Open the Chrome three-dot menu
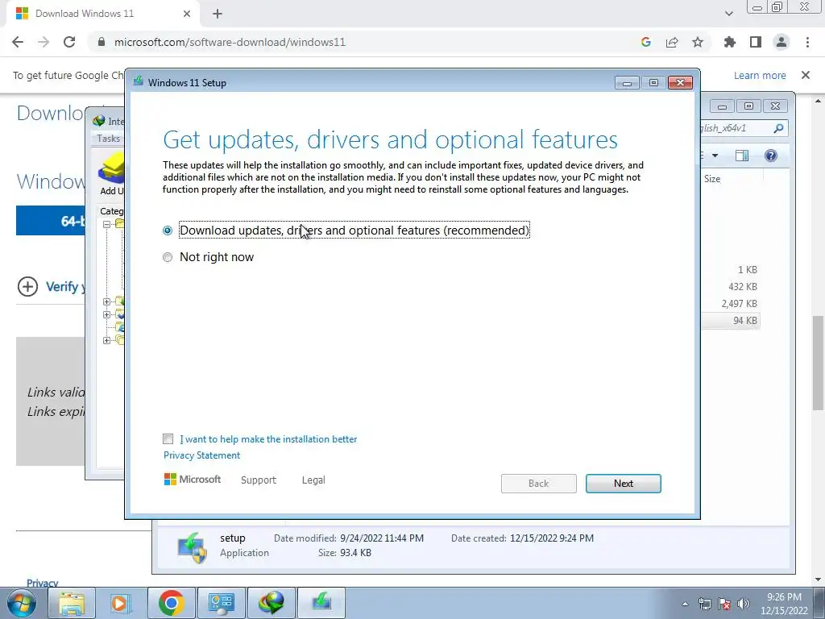This screenshot has width=825, height=619. 807,42
